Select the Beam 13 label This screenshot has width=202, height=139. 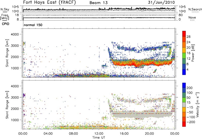98,3
